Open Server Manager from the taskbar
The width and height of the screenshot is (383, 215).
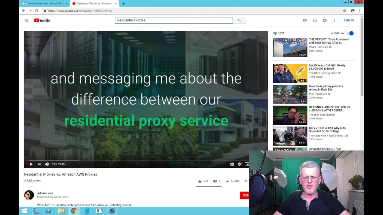pos(36,211)
